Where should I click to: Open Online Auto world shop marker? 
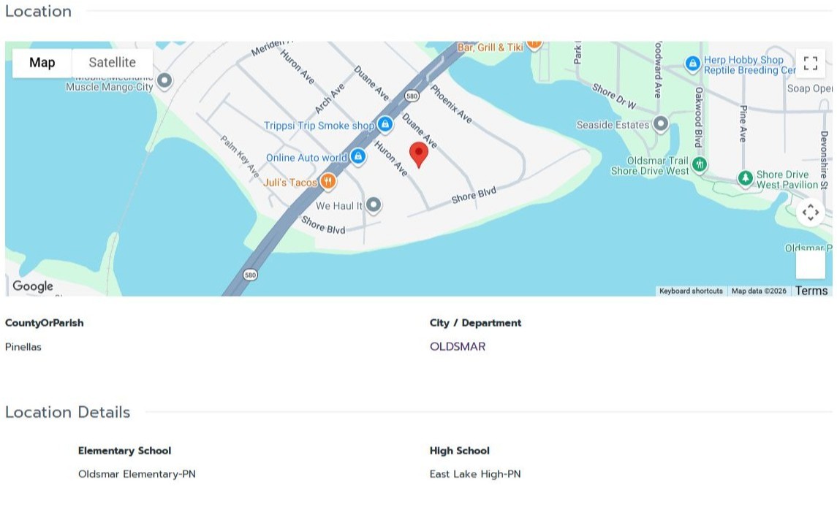click(358, 157)
